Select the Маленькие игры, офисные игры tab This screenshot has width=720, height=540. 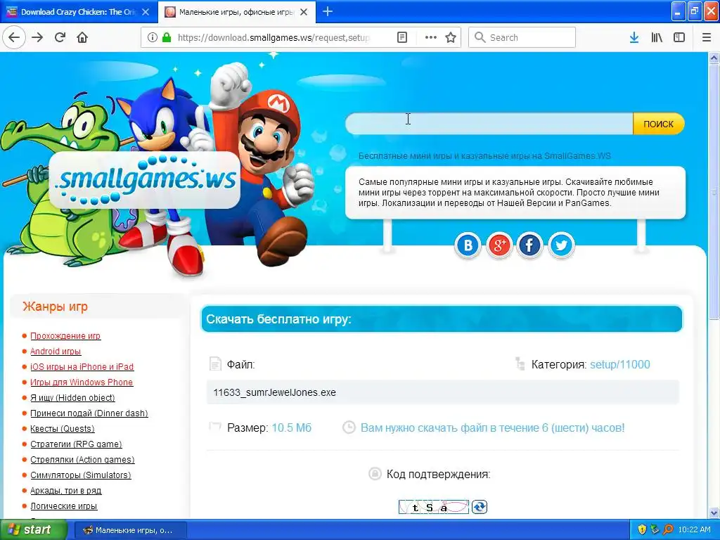point(236,12)
